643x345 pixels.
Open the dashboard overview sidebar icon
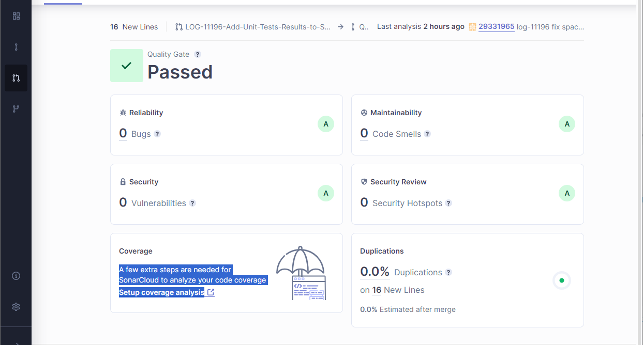click(x=16, y=16)
